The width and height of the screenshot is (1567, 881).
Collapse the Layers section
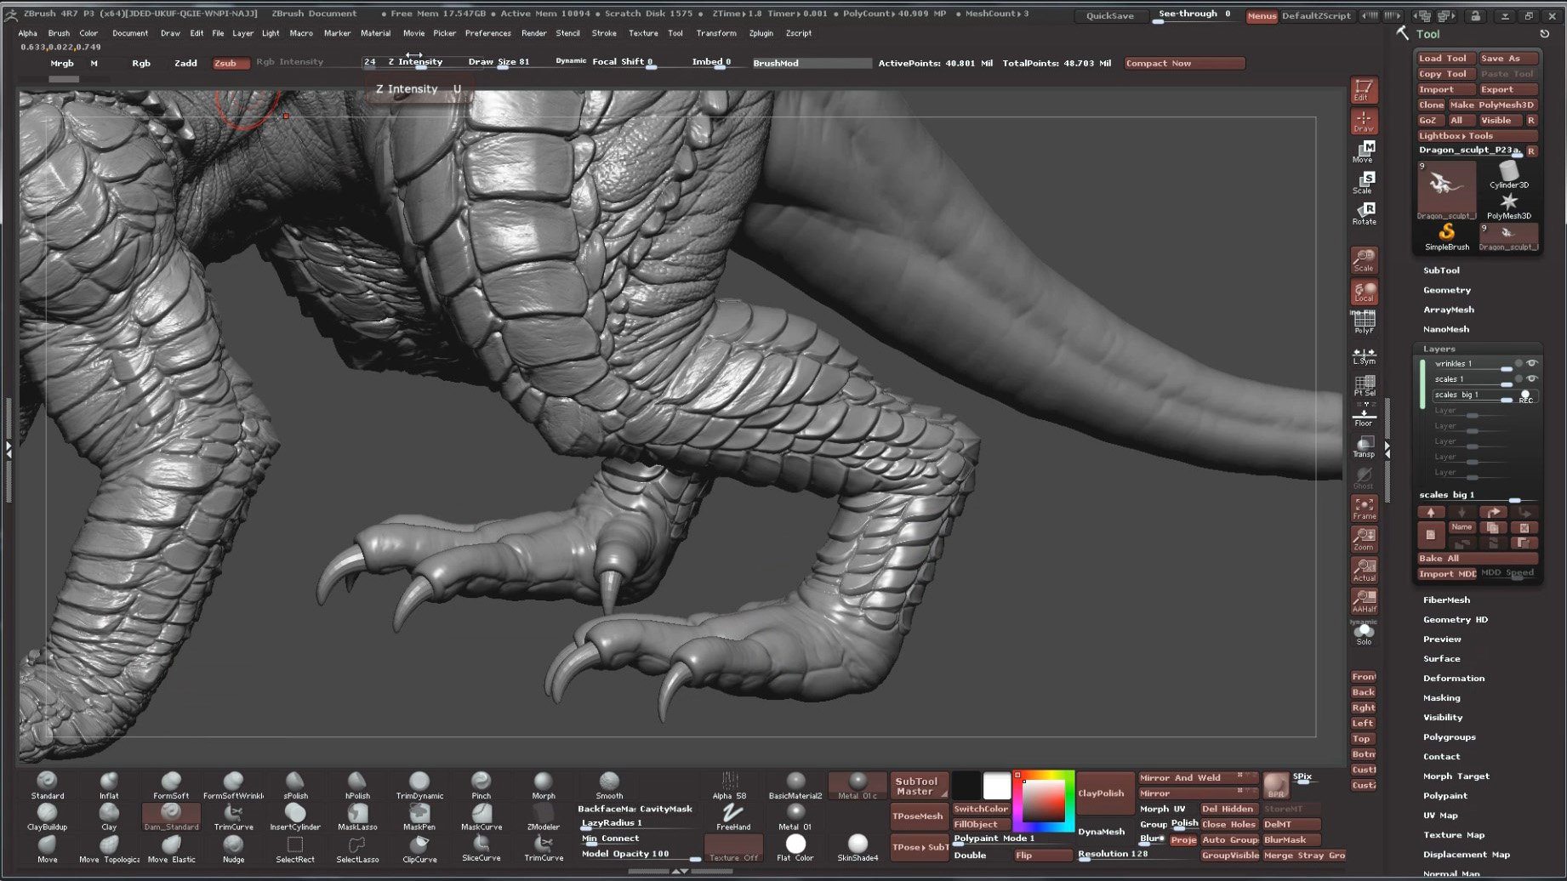[1439, 349]
